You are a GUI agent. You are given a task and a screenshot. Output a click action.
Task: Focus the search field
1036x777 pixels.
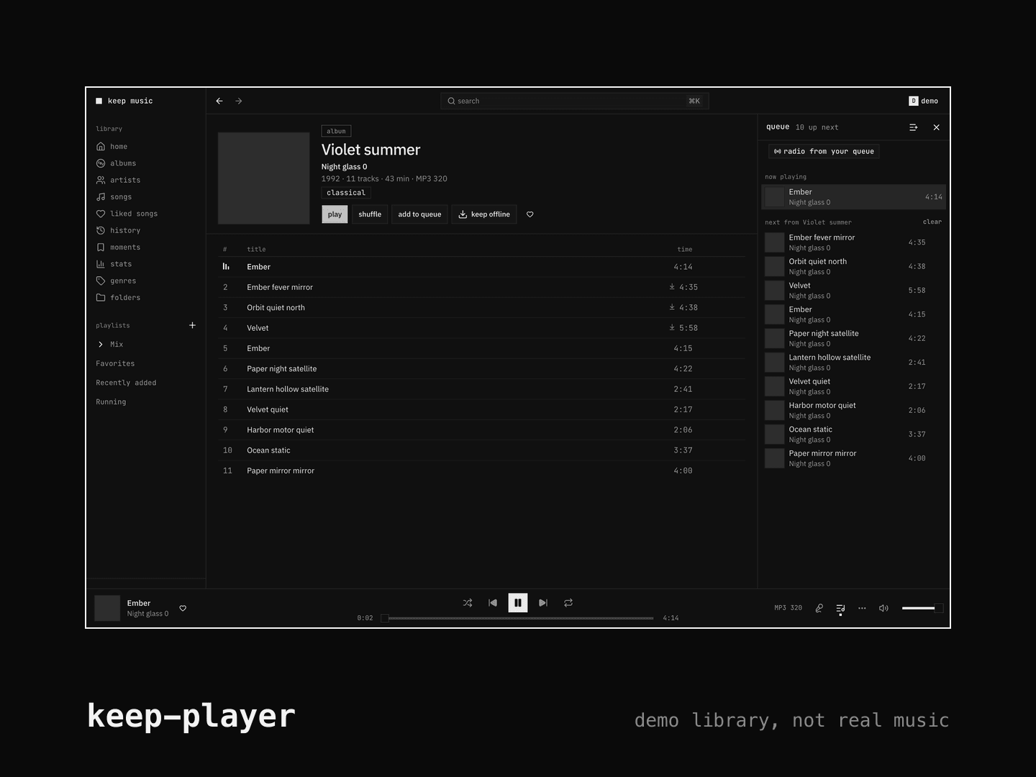pos(575,101)
